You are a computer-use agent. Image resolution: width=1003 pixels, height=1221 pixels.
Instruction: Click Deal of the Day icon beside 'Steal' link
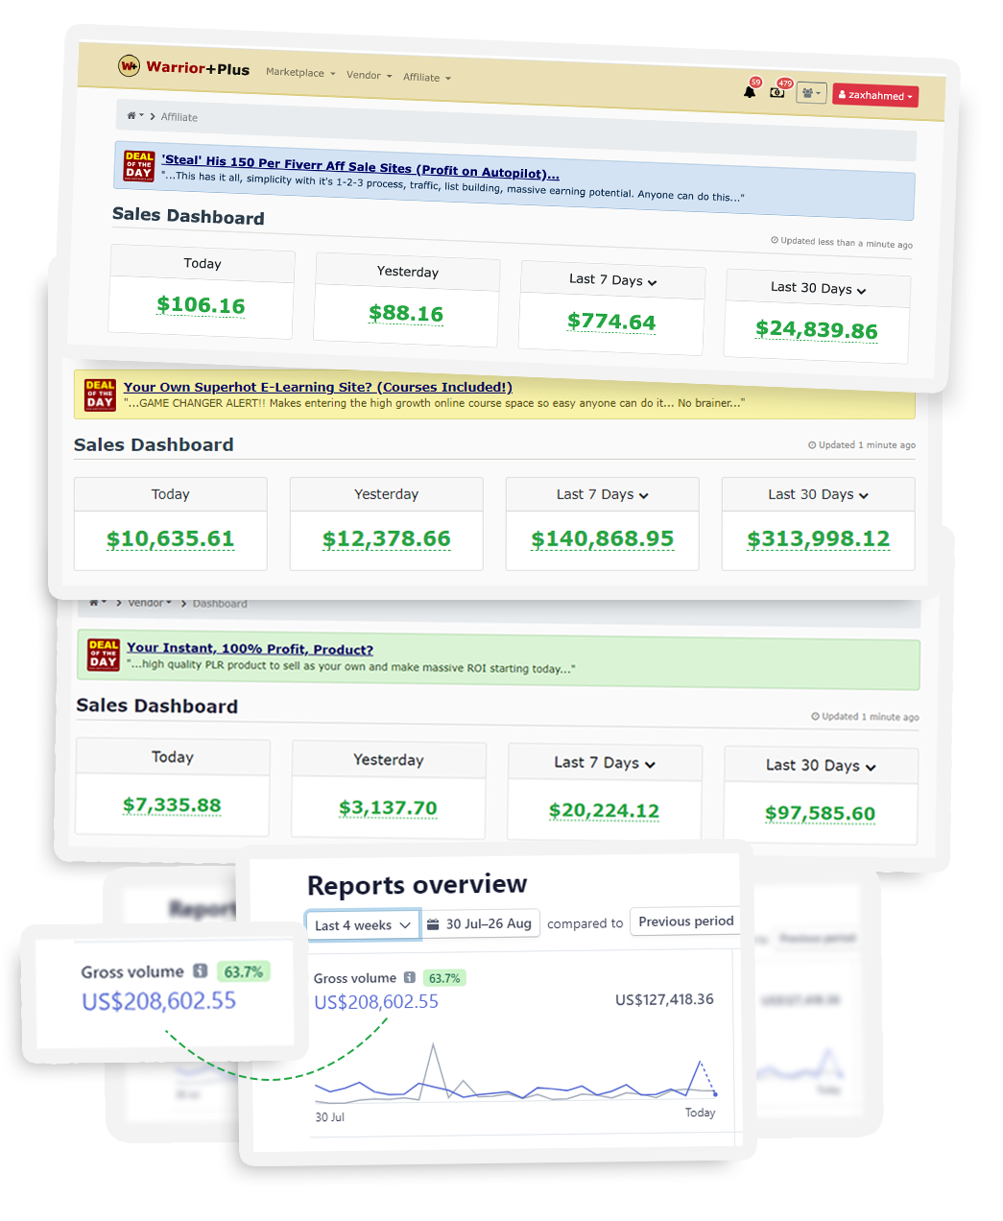(x=139, y=165)
